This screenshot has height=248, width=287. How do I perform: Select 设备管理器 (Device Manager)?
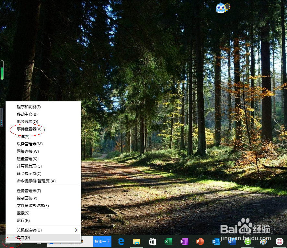(x=29, y=144)
